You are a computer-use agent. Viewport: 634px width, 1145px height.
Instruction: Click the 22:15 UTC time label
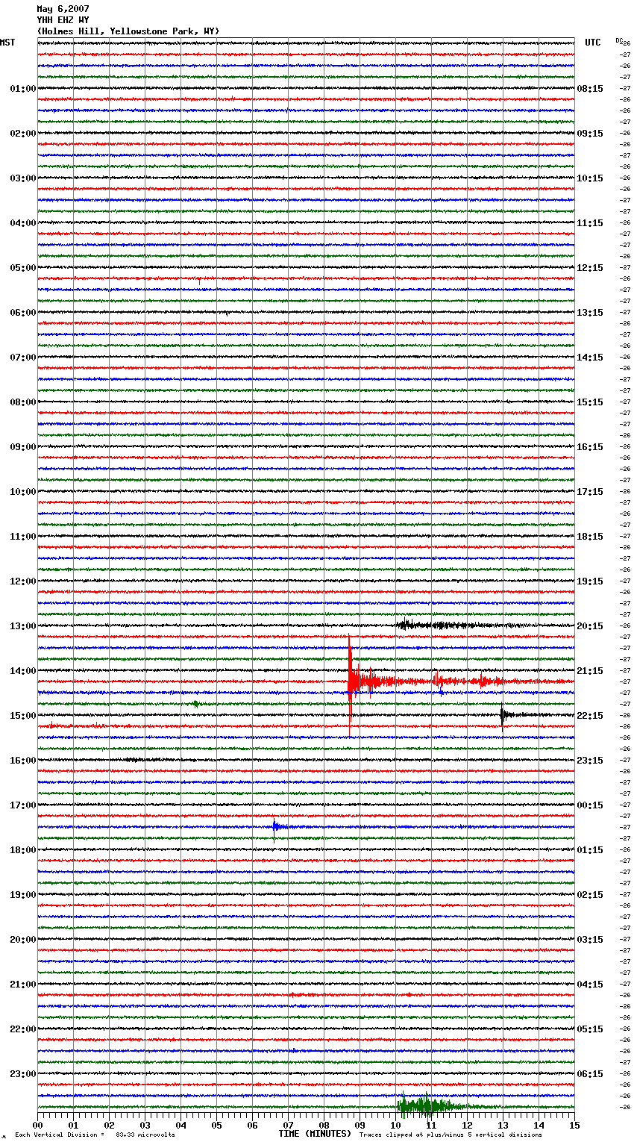pyautogui.click(x=590, y=716)
